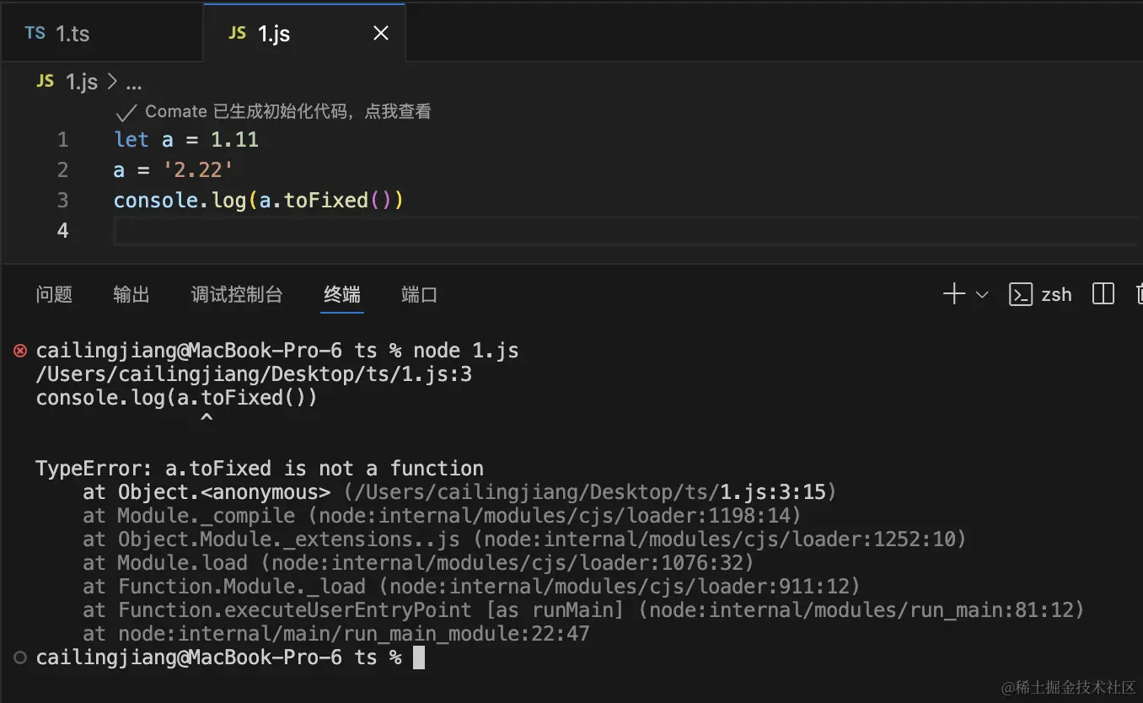Place cursor on empty line 4

click(624, 230)
